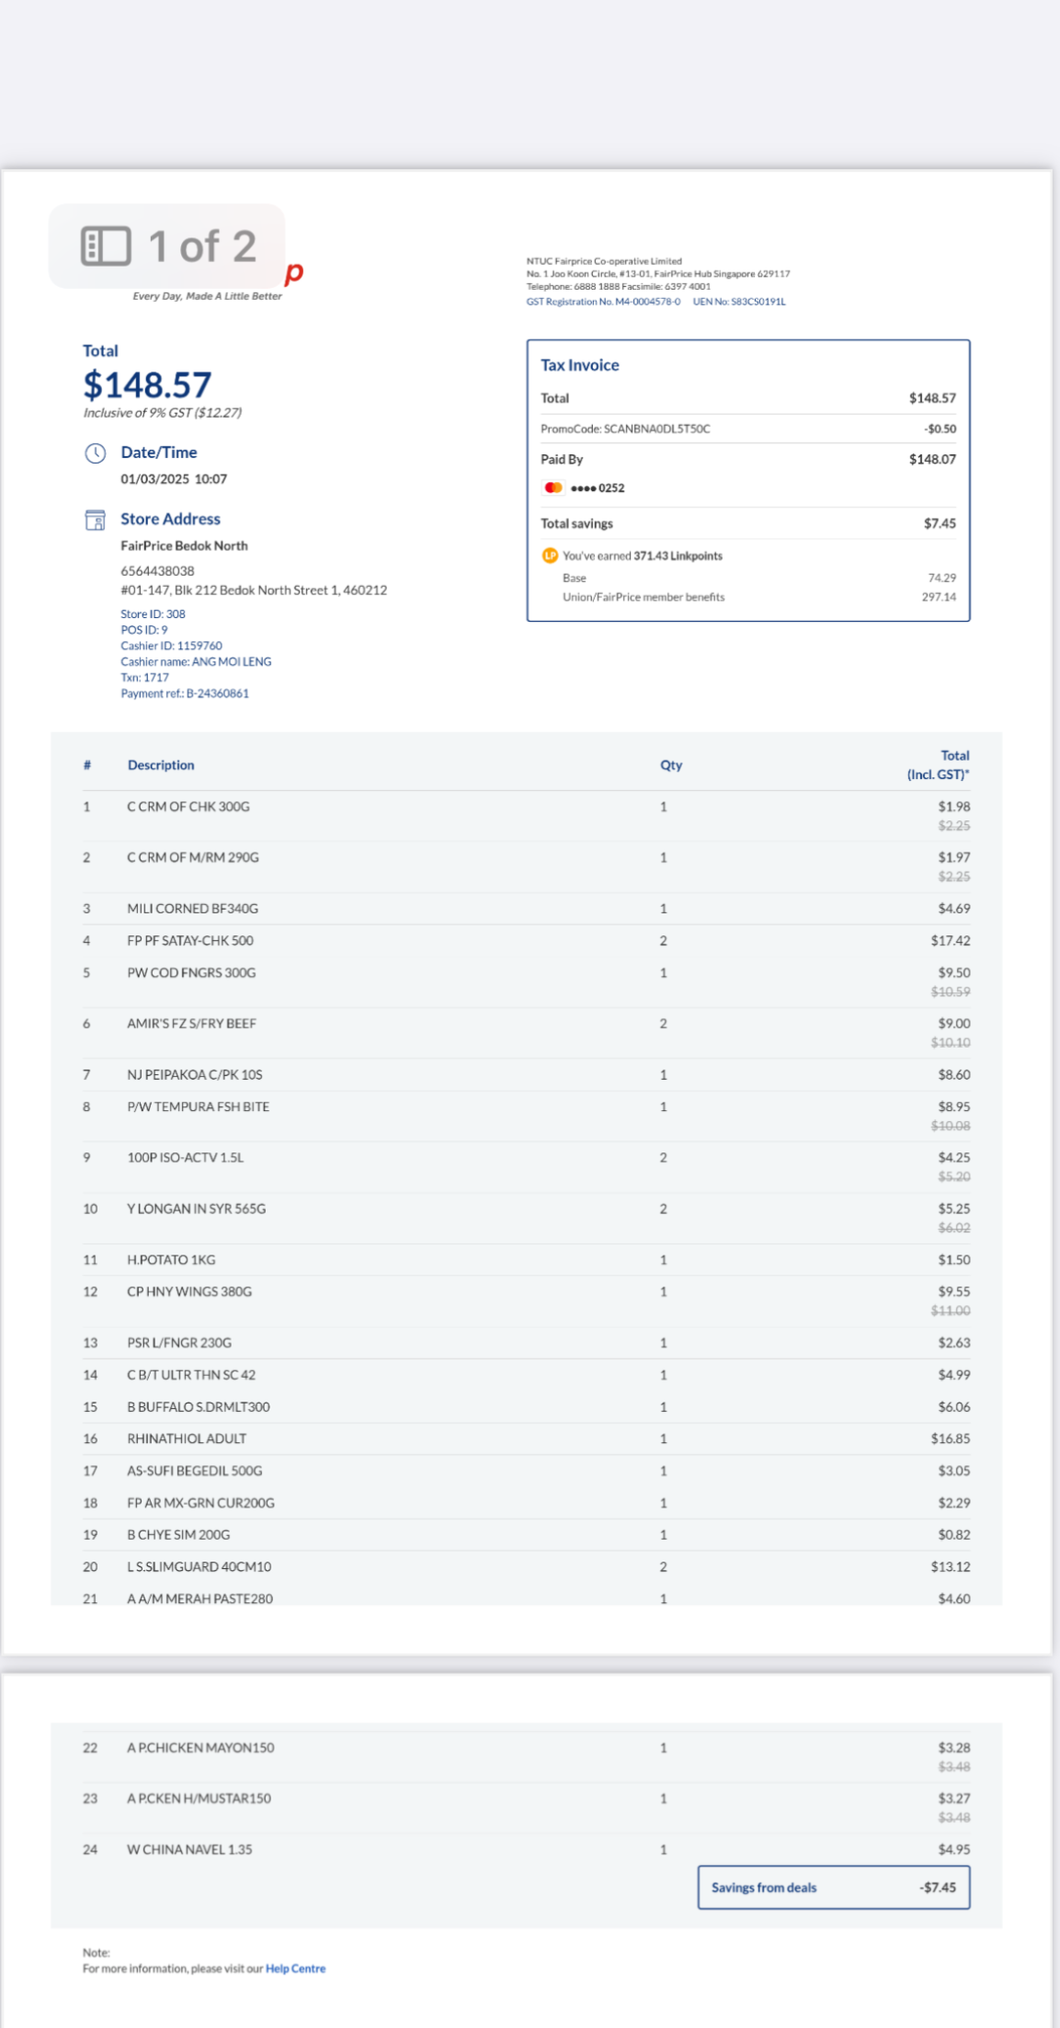Image resolution: width=1060 pixels, height=2028 pixels.
Task: Select the POS ID: 9 line
Action: [x=144, y=630]
